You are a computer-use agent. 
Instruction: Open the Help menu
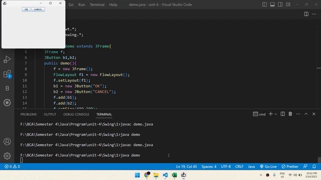tap(113, 4)
